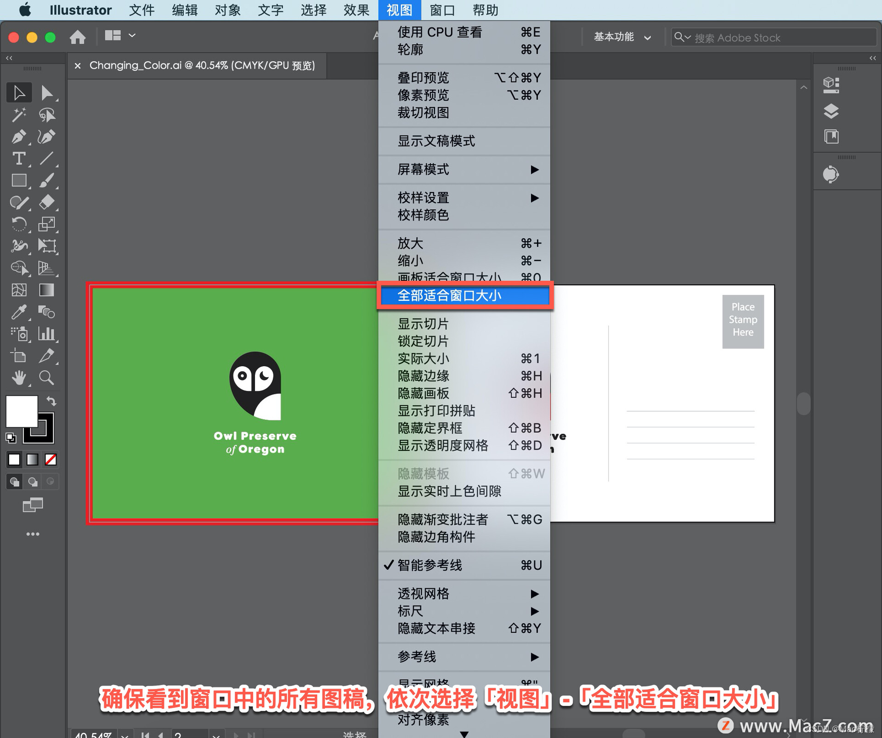The height and width of the screenshot is (738, 882).
Task: Click the white Fill color swatch
Action: click(x=21, y=410)
